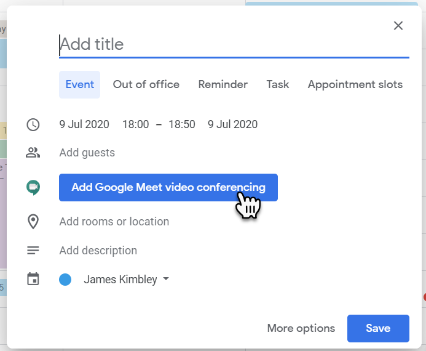Add Google Meet video conferencing
The image size is (426, 351).
click(x=168, y=187)
